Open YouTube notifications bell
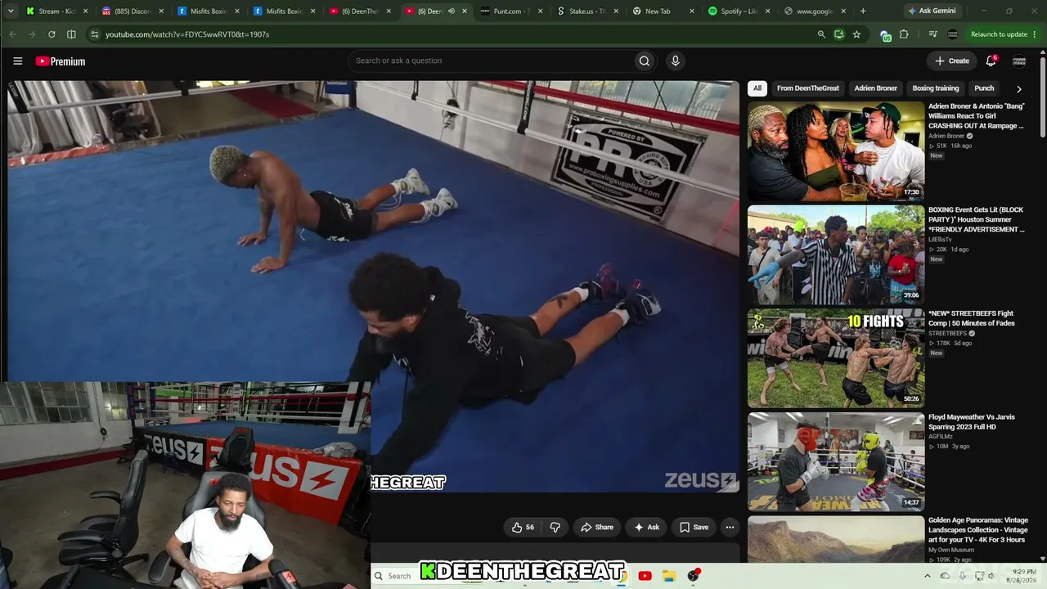 (x=991, y=61)
